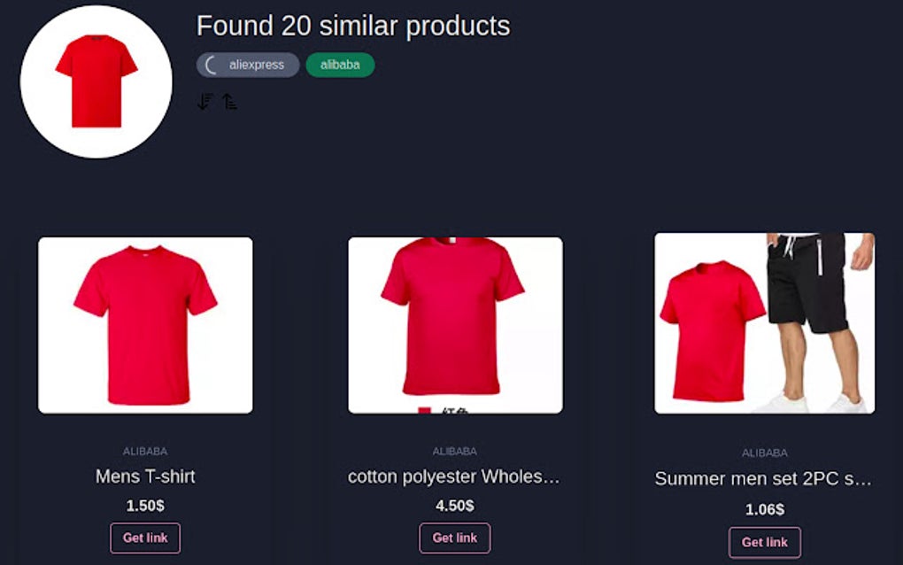Open the Mens T-shirt product image
The width and height of the screenshot is (903, 565).
[x=145, y=325]
